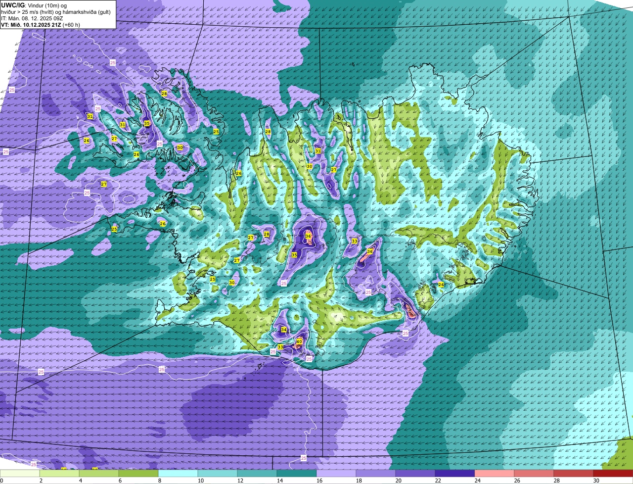
Task: Click the 'VT: Mið. 10.12.2025 21Z (+60 h)' line
Action: coord(41,25)
